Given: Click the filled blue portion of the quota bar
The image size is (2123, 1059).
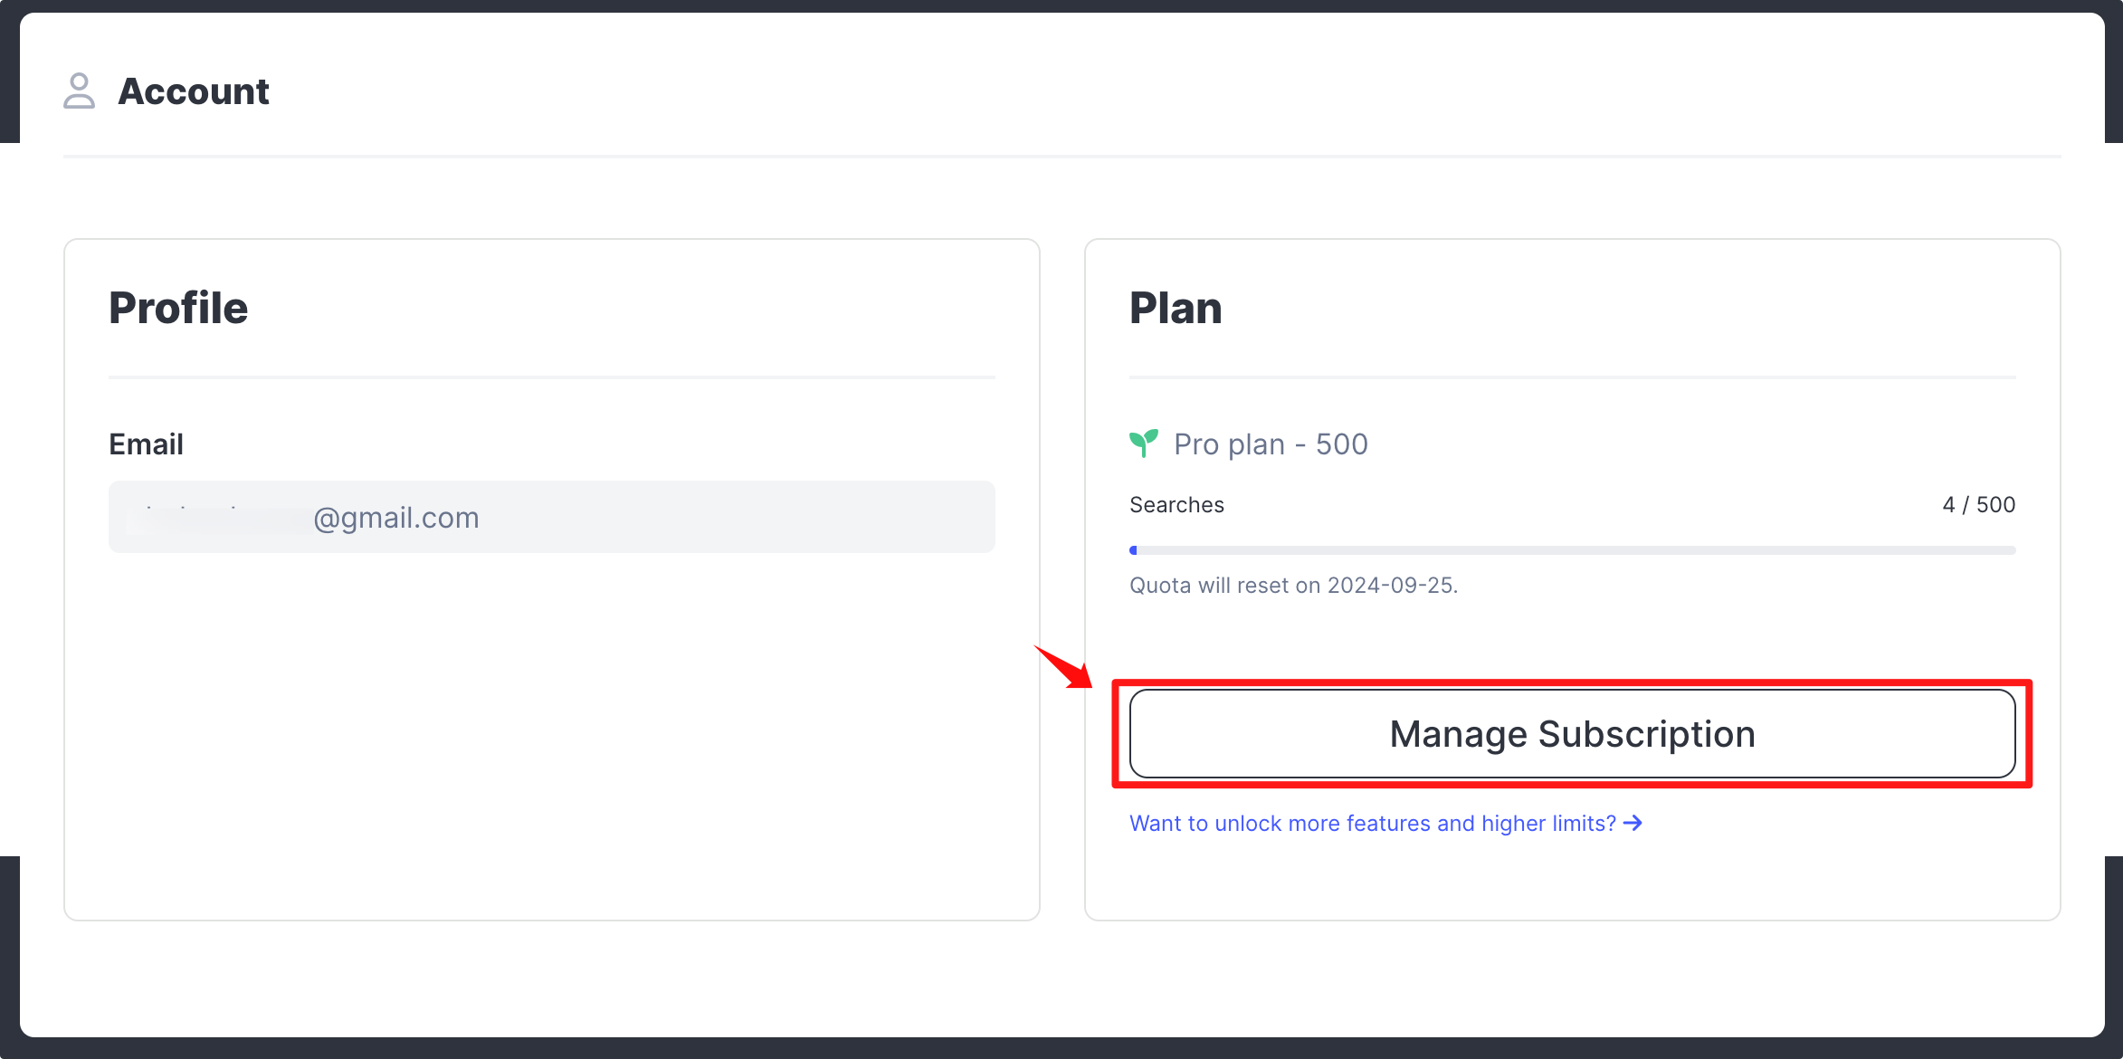Looking at the screenshot, I should [1134, 549].
